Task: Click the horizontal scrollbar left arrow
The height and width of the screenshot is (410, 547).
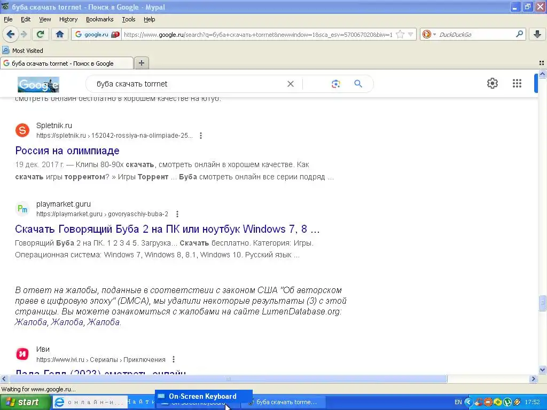Action: tap(4, 379)
